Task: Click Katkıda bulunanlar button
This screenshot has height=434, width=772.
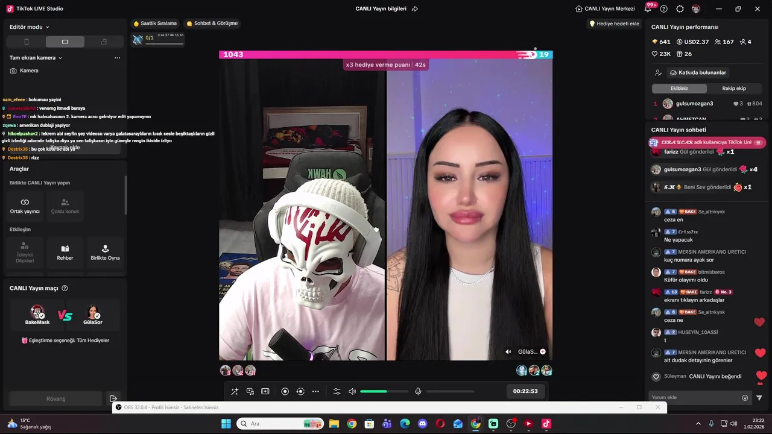Action: 698,72
